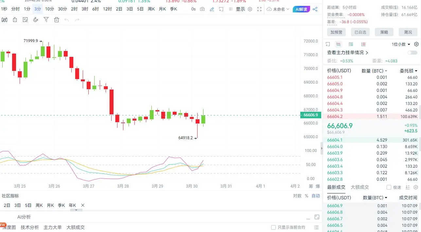Enter fullscreen chart mode icon
421x232 pixels.
coord(259,9)
